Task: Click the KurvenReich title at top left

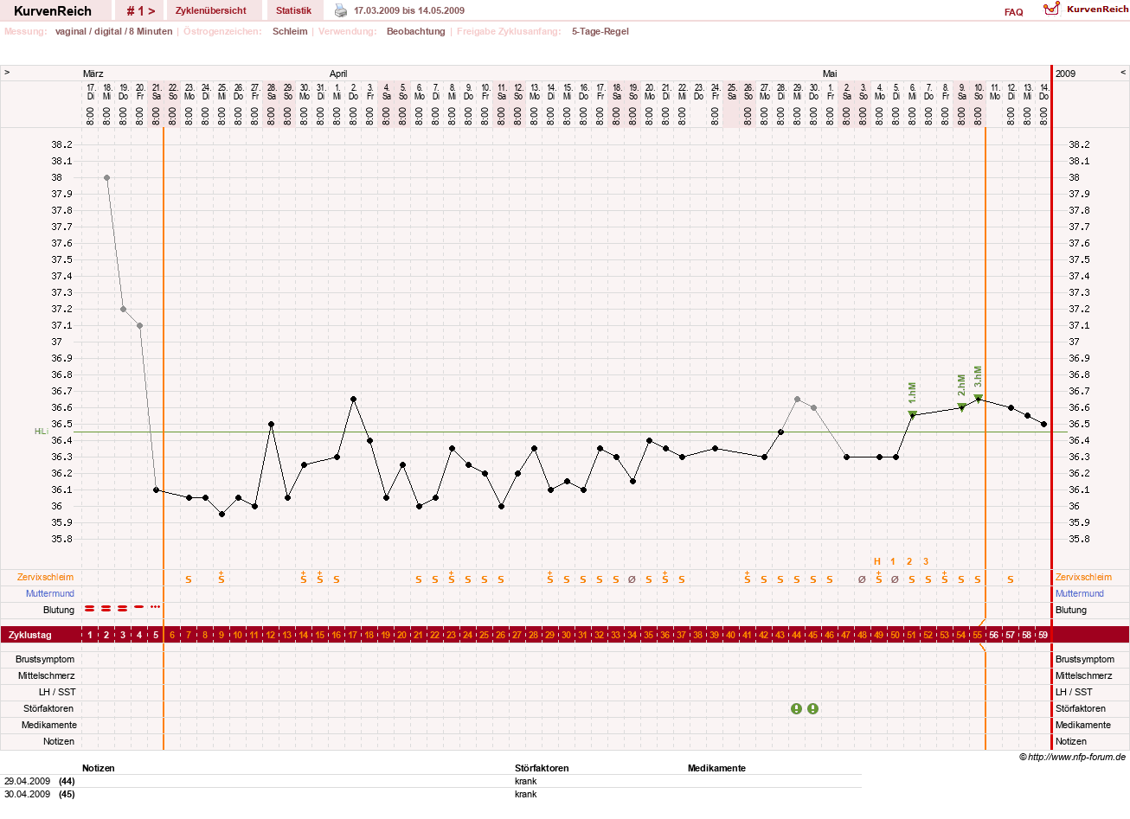Action: [53, 11]
